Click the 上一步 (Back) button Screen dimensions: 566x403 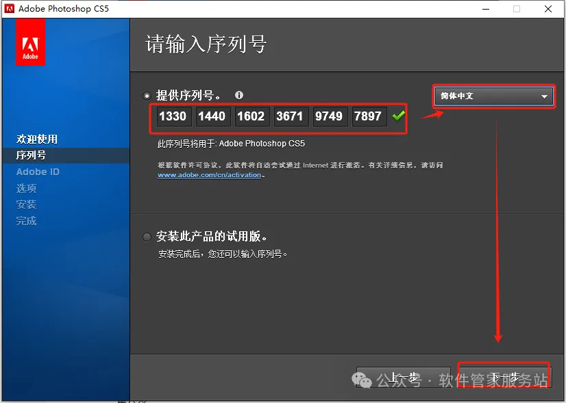pos(403,378)
